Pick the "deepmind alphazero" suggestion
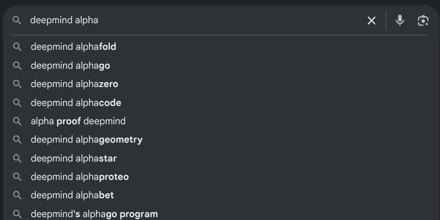The image size is (440, 220). [x=74, y=84]
